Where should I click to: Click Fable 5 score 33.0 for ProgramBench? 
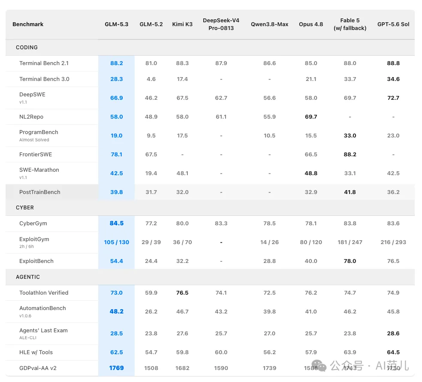pos(350,135)
